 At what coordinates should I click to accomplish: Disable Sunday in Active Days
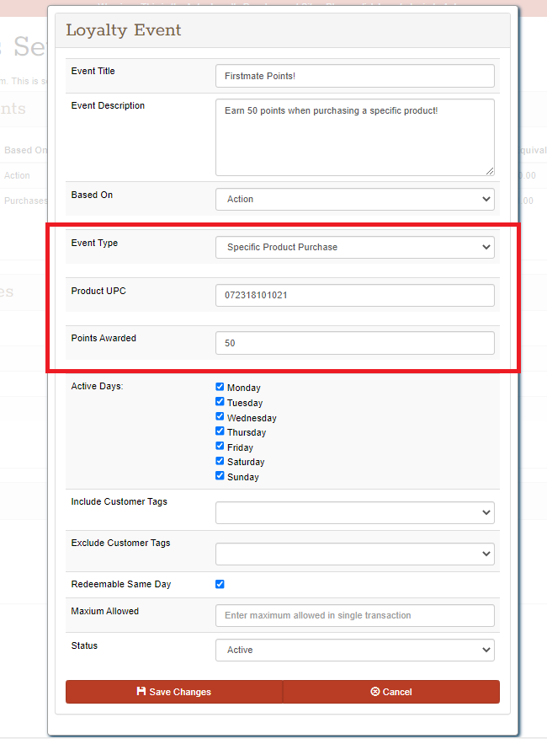[220, 476]
